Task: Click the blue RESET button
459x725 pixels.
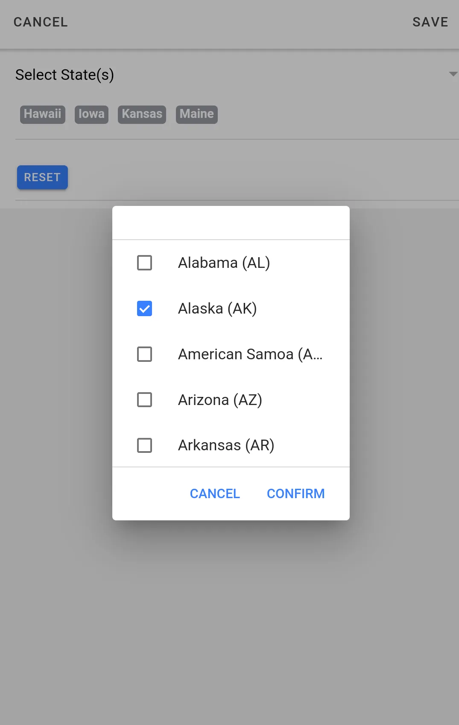Action: click(x=42, y=177)
